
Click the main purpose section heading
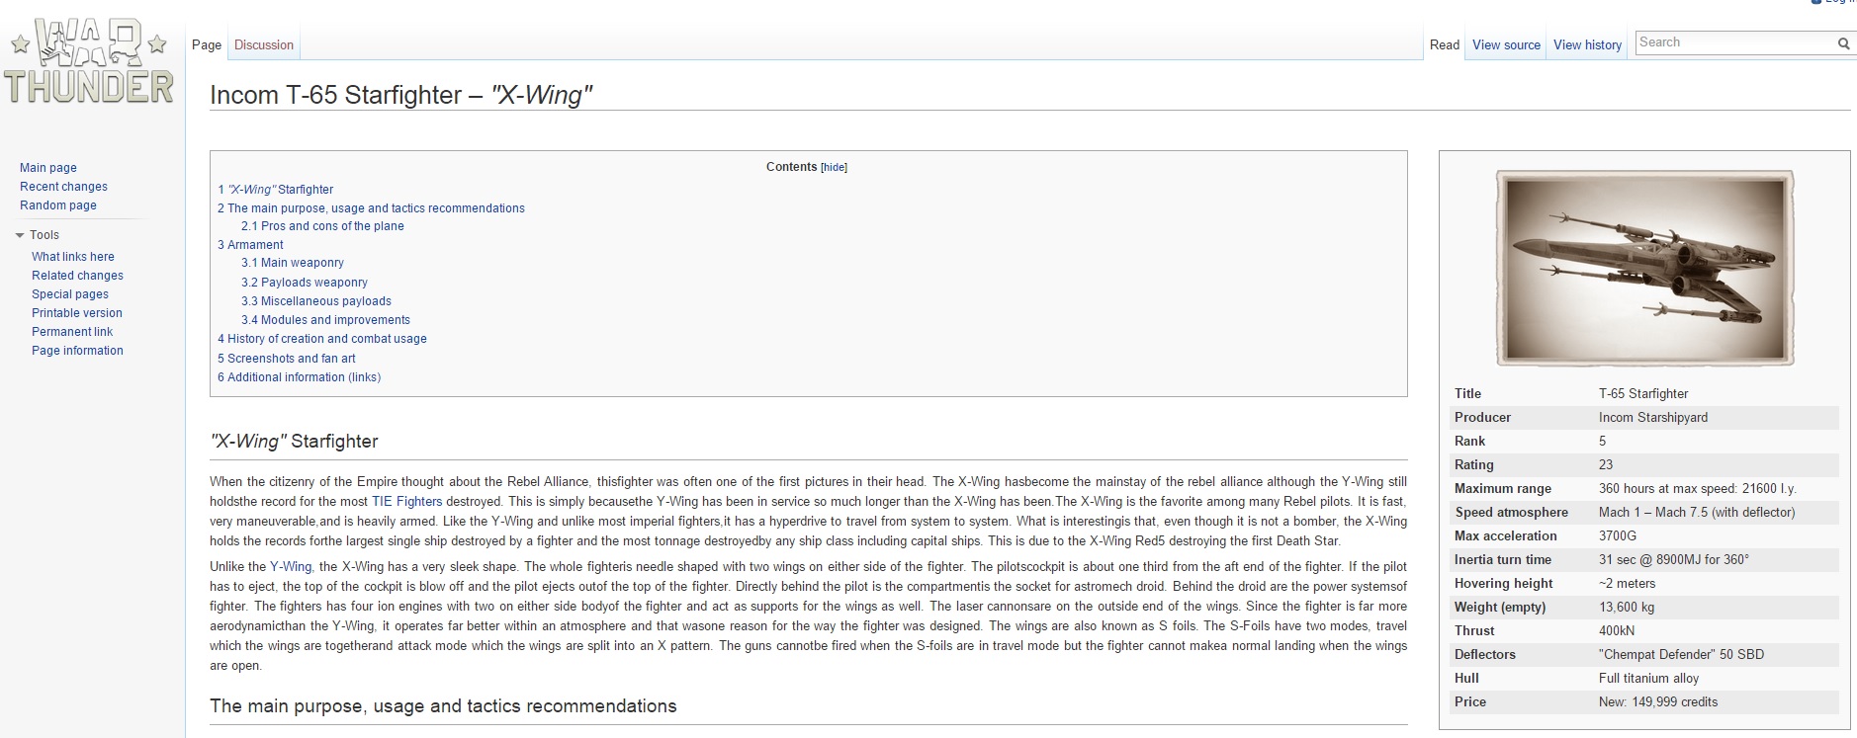click(443, 706)
